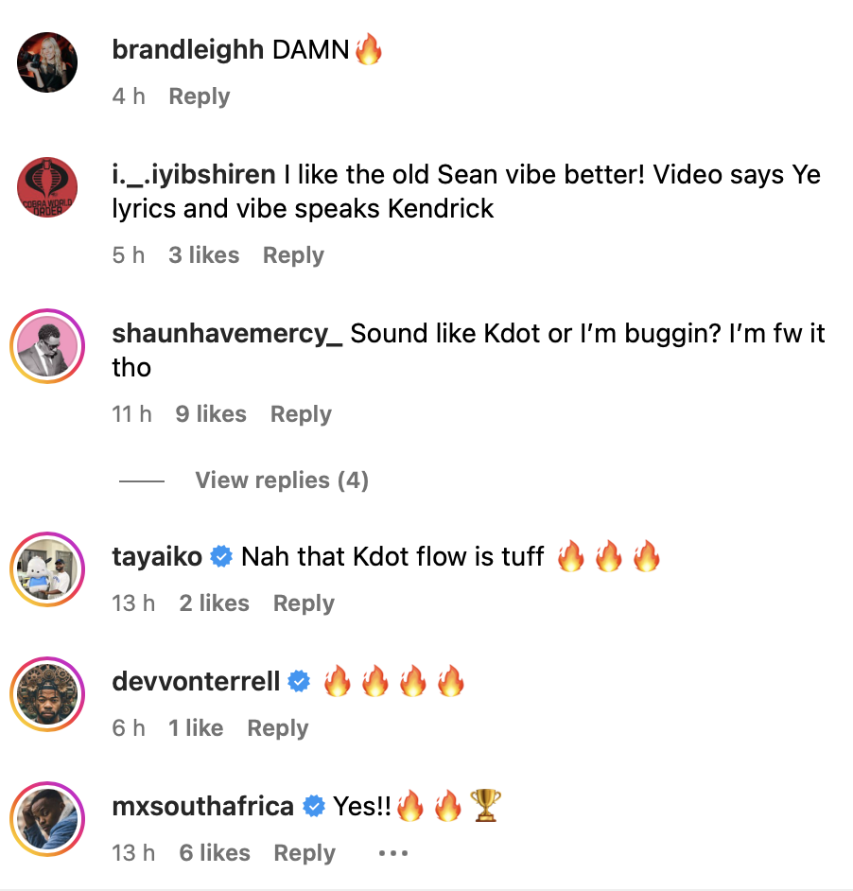The width and height of the screenshot is (853, 891).
Task: Open brandleighh's profile picture
Action: 47,61
